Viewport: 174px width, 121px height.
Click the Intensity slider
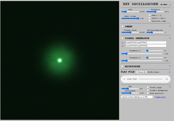tap(155, 12)
